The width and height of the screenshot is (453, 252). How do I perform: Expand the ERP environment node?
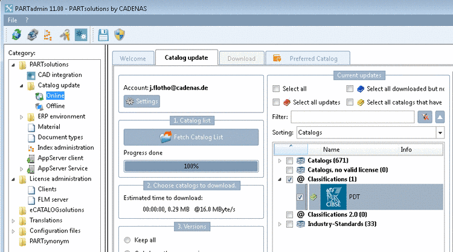pos(21,117)
